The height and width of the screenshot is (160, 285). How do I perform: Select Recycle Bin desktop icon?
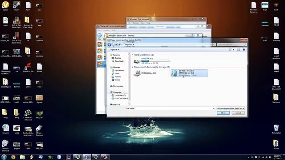click(x=276, y=129)
